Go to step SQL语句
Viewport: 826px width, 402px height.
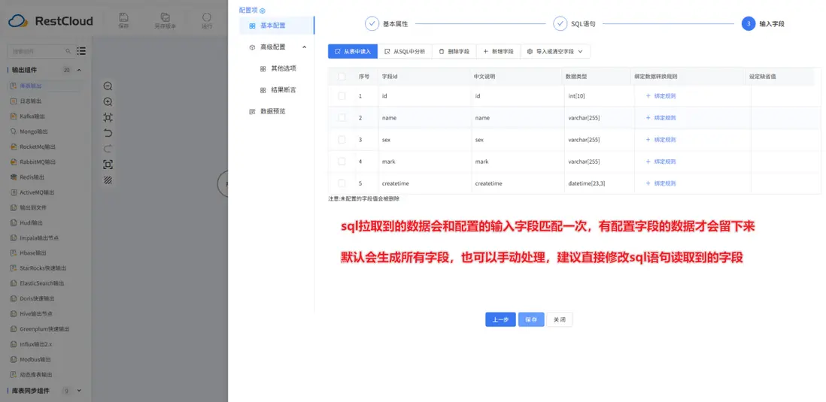point(575,24)
